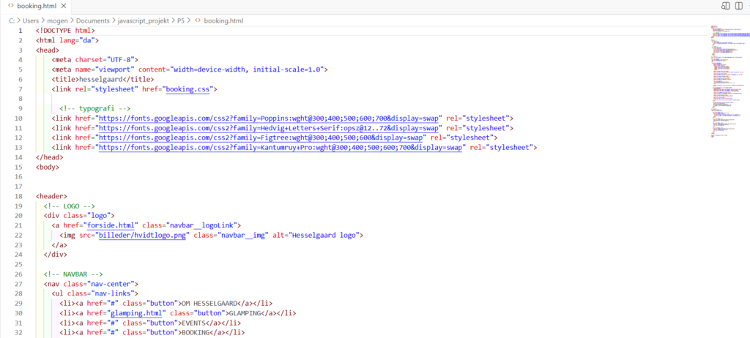Click the <body> tag on line 15
This screenshot has height=338, width=750.
(x=48, y=168)
